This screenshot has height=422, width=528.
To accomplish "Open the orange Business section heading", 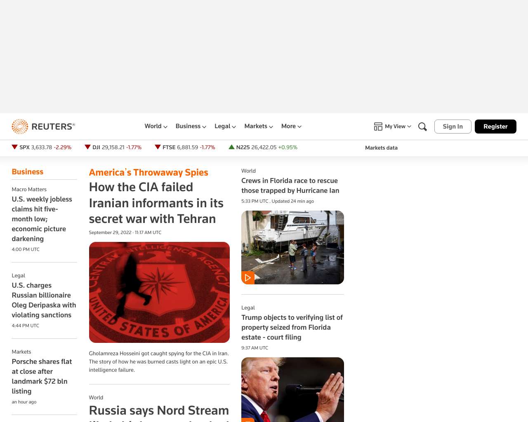I will pyautogui.click(x=28, y=172).
